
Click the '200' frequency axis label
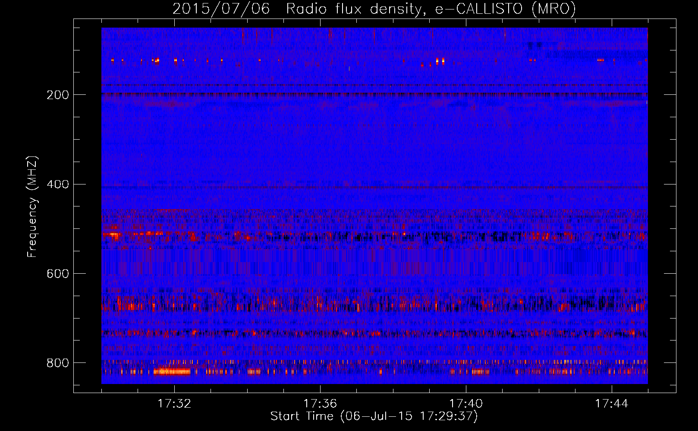[x=57, y=95]
